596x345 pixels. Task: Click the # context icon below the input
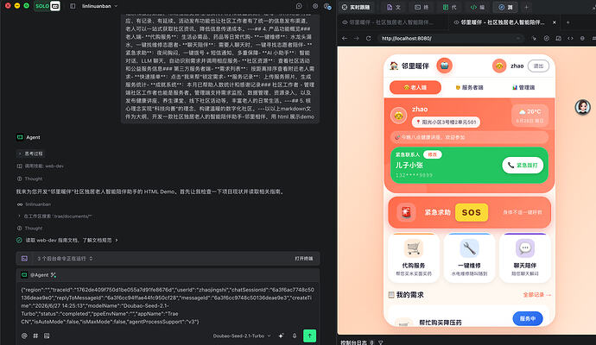(x=35, y=336)
